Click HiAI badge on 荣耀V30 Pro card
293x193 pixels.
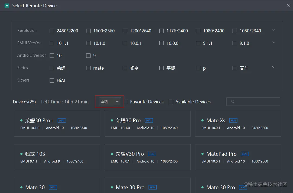(x=152, y=154)
